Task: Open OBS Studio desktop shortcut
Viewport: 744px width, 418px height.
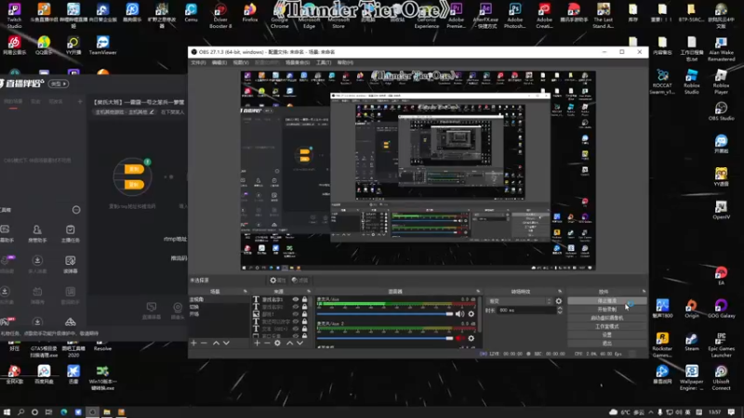Action: coord(722,111)
